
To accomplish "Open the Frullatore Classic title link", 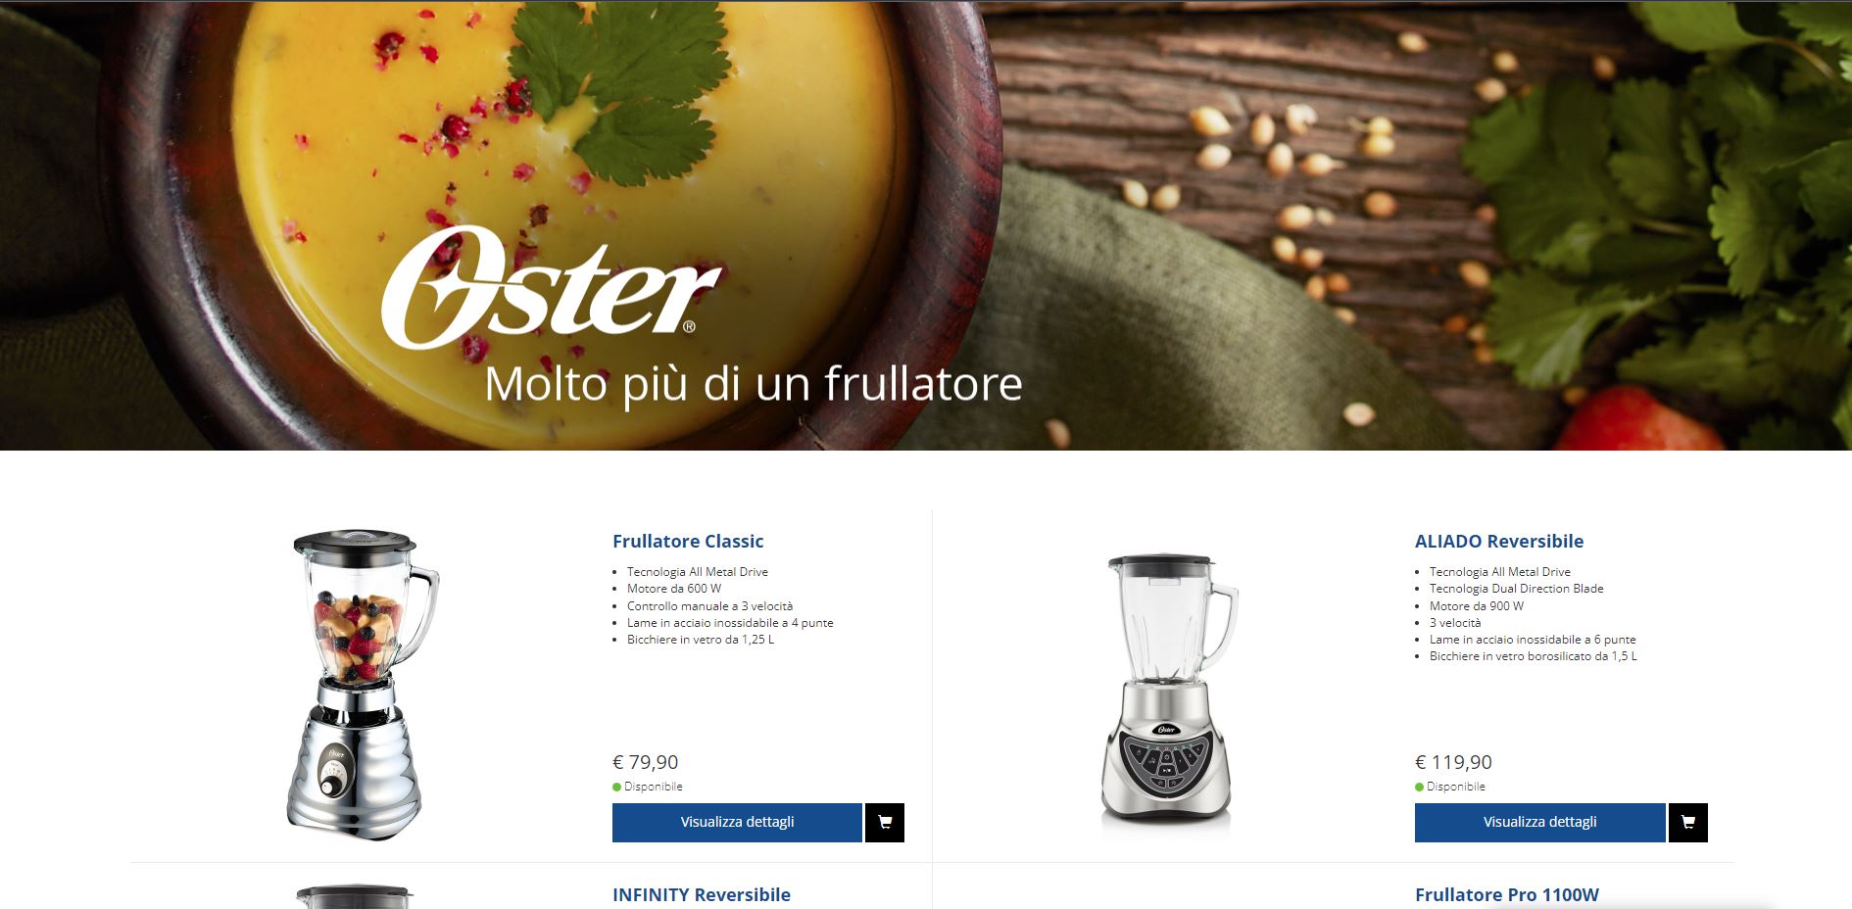I will 688,541.
